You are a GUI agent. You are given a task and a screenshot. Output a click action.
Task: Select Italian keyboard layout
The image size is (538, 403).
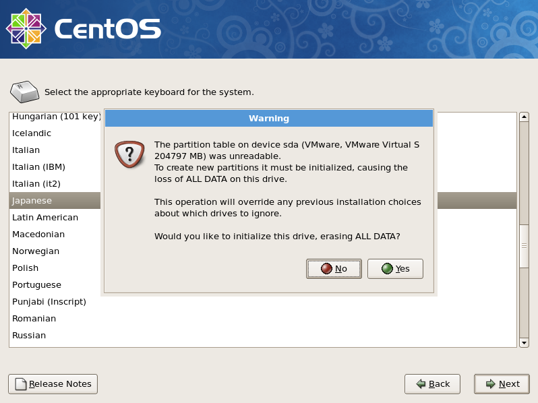[x=55, y=150]
